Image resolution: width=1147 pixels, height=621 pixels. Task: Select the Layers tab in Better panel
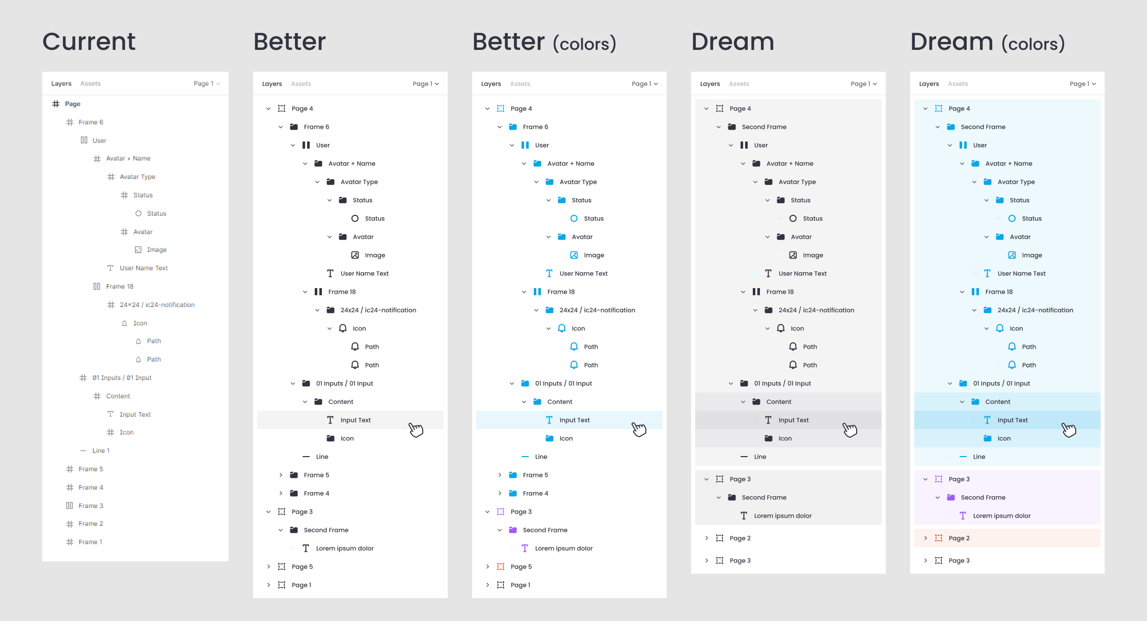273,83
